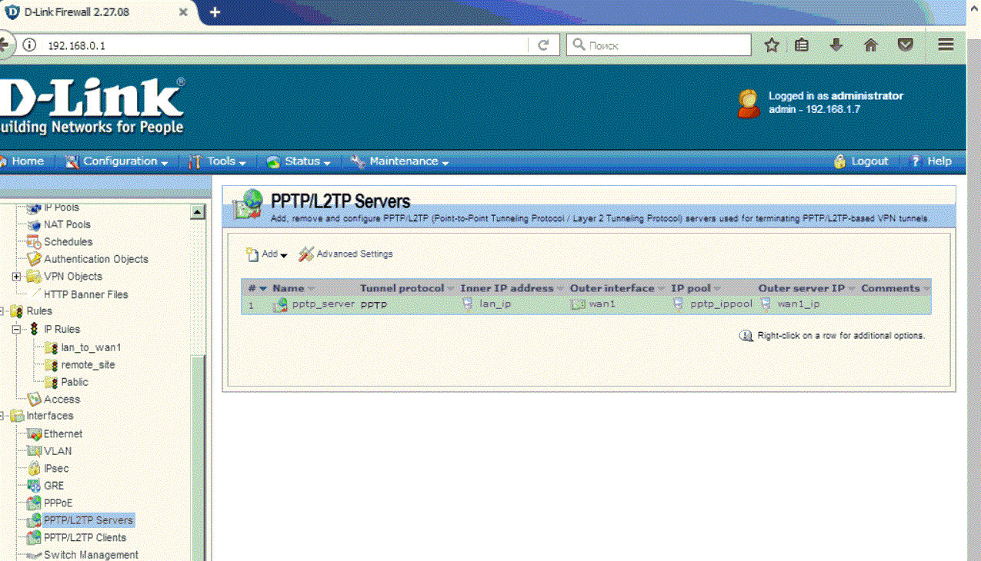This screenshot has width=981, height=561.
Task: Click the Authentication Objects icon
Action: pos(33,259)
